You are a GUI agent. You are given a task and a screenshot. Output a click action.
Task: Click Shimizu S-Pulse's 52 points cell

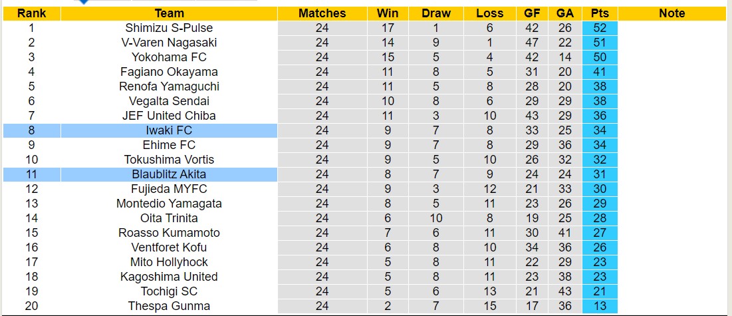(600, 28)
